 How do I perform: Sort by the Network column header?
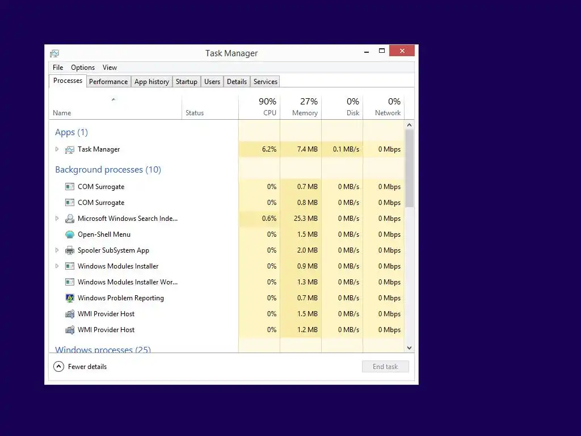pyautogui.click(x=384, y=107)
